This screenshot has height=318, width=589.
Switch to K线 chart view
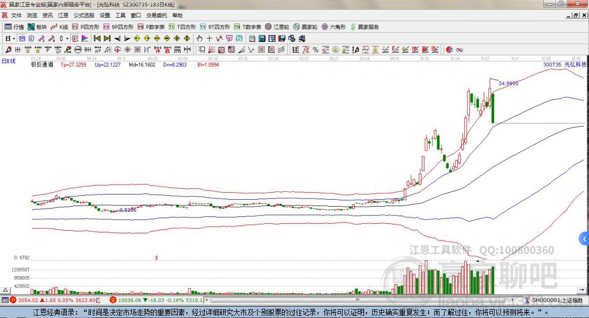[x=59, y=27]
